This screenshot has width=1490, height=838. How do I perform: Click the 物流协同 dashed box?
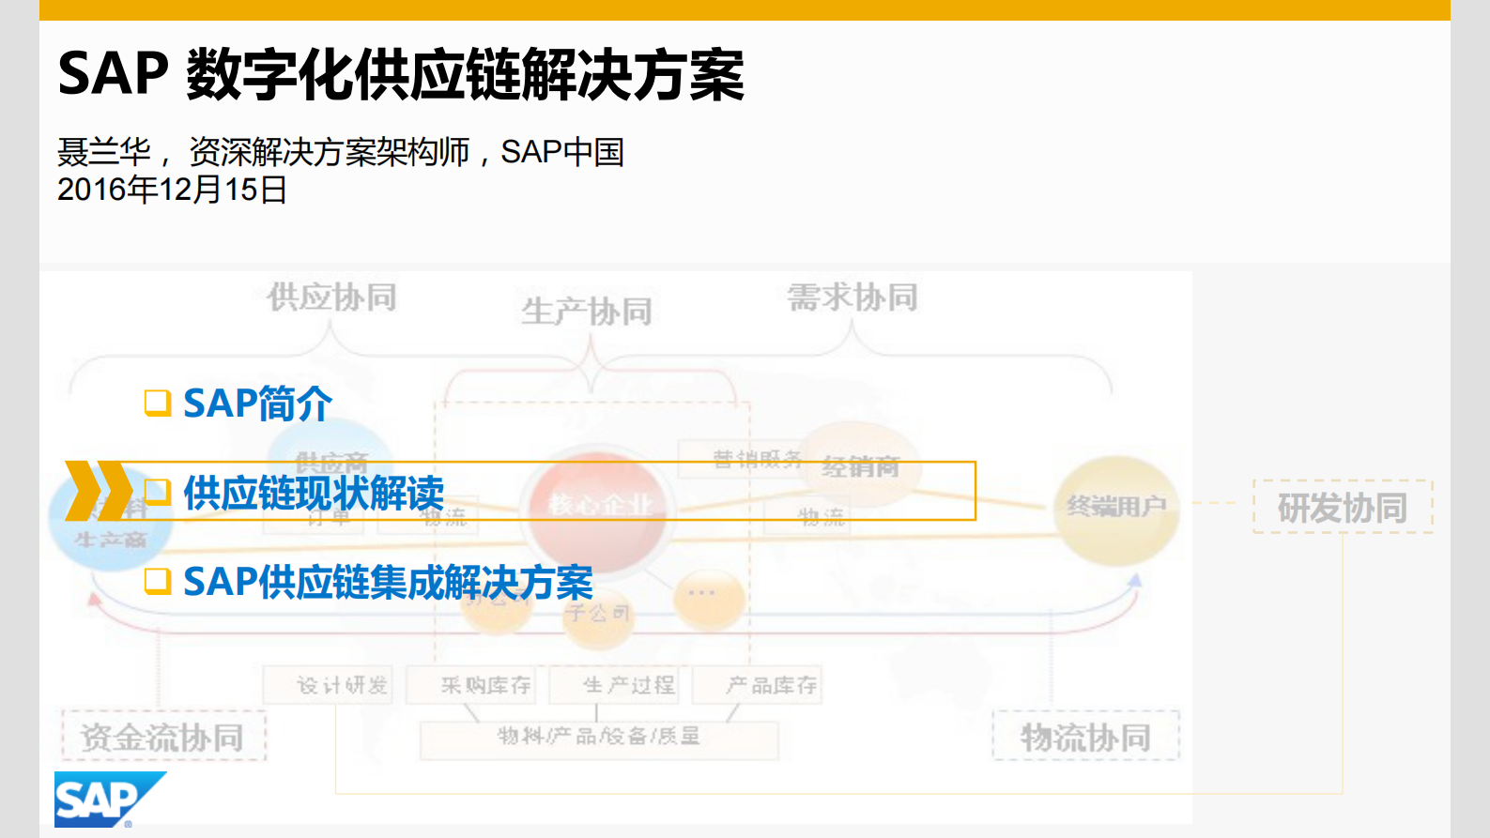pos(1085,737)
